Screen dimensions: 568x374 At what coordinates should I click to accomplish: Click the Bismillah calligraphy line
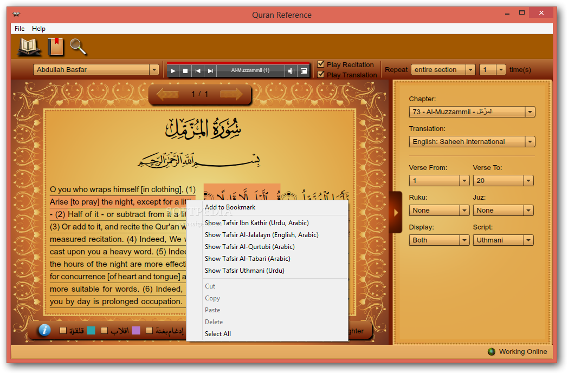coord(199,160)
